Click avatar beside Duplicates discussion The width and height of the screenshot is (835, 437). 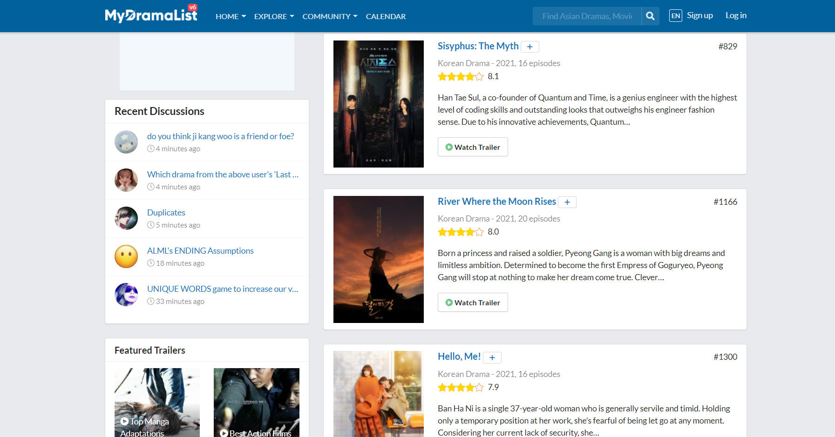[126, 218]
